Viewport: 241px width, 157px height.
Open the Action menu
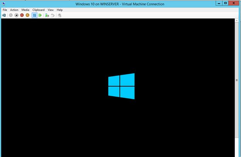pos(14,10)
